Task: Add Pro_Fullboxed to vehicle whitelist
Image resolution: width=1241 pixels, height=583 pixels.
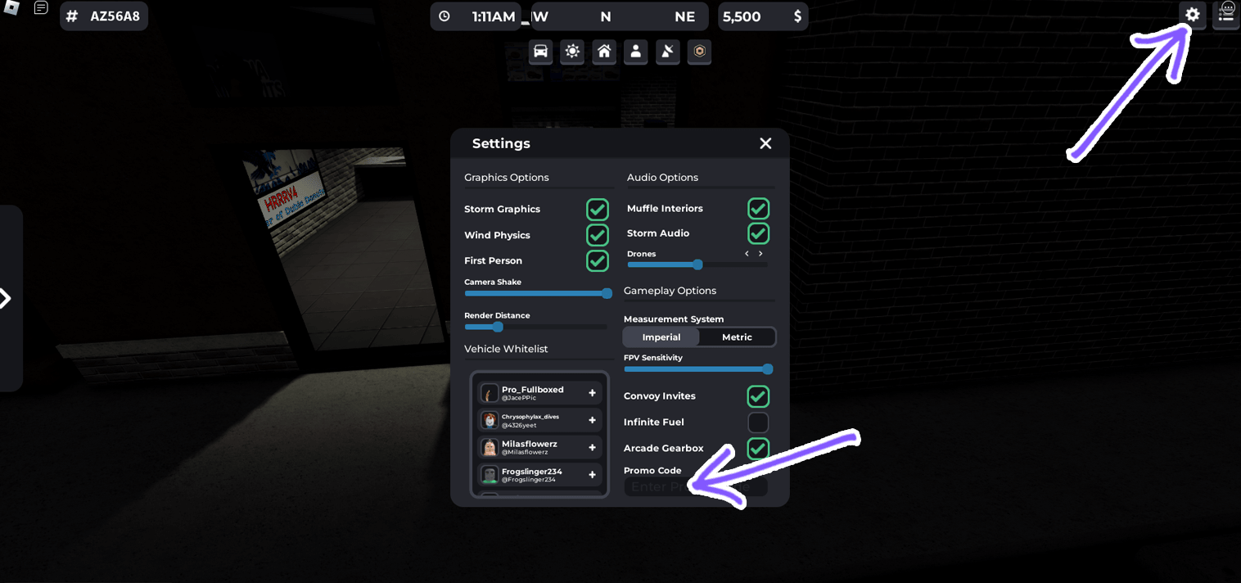Action: (592, 393)
